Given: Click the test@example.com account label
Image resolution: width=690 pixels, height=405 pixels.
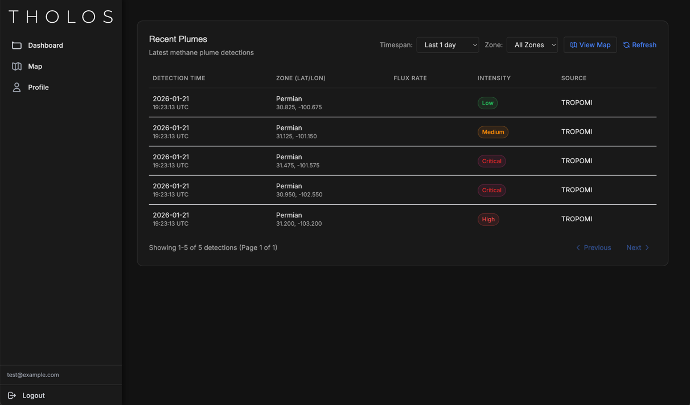Looking at the screenshot, I should pos(32,375).
